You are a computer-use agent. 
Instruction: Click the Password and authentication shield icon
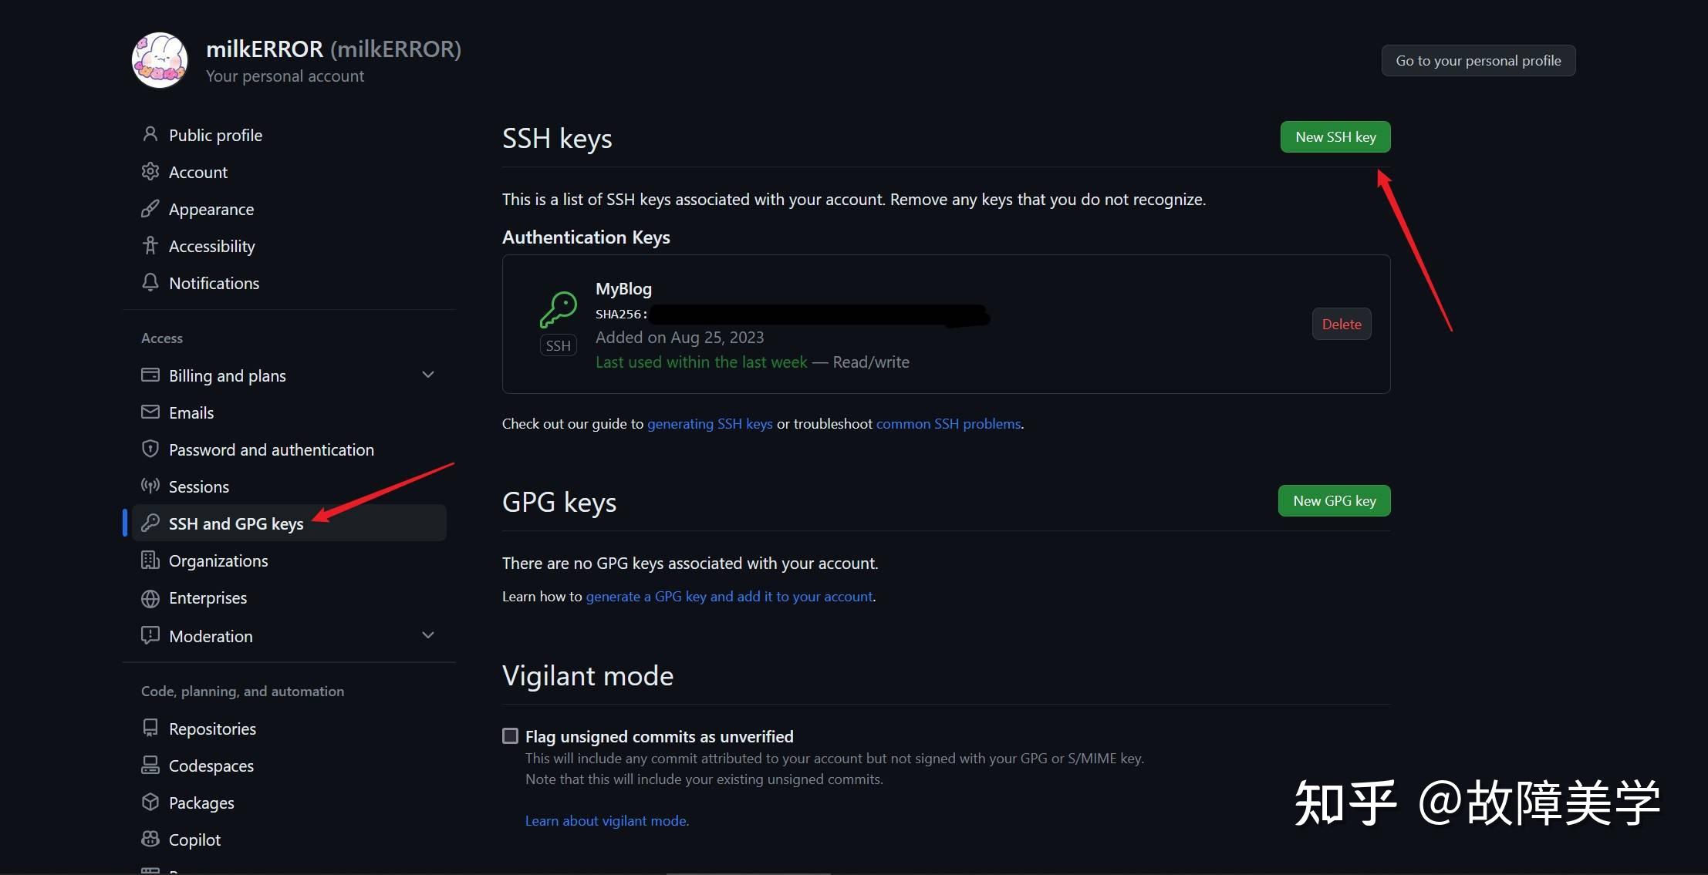(150, 449)
